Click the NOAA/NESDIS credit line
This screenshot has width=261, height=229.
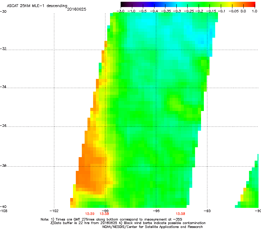pos(152,227)
